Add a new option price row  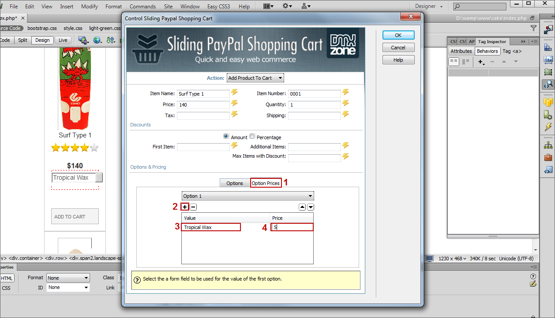[185, 207]
